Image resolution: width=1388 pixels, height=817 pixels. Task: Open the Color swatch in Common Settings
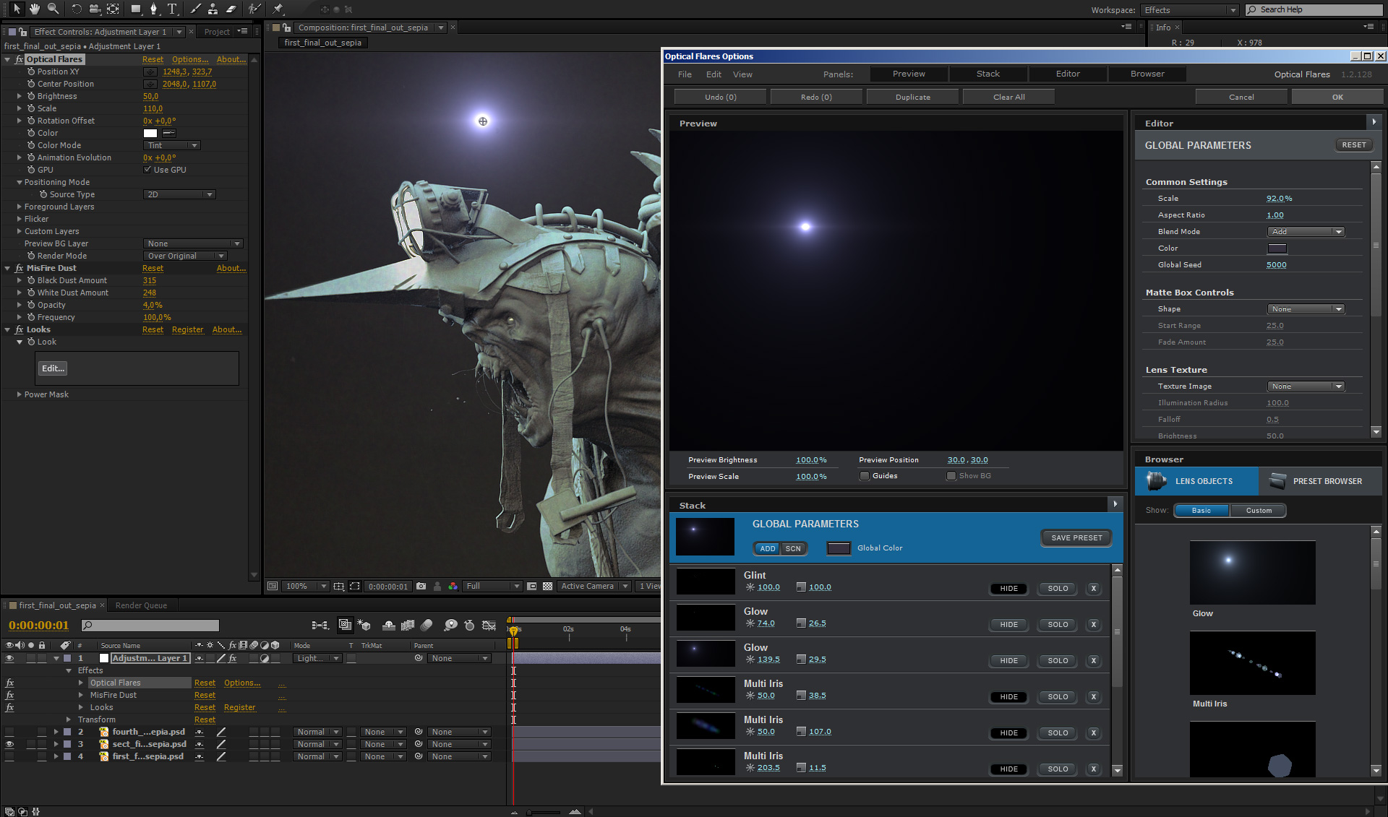coord(1277,248)
